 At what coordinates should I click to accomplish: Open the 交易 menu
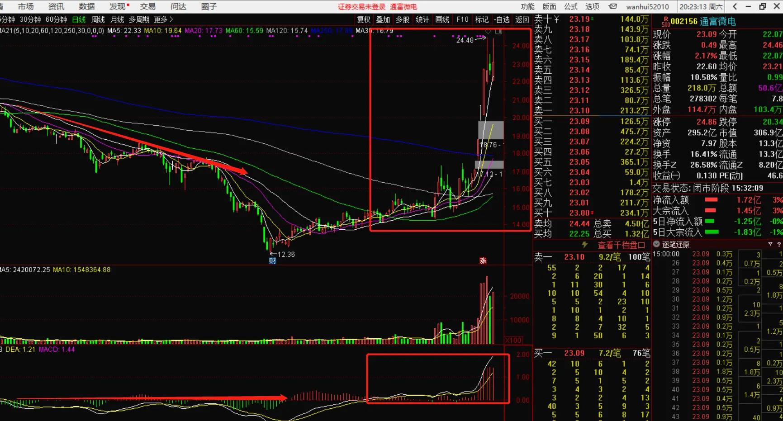pos(147,6)
